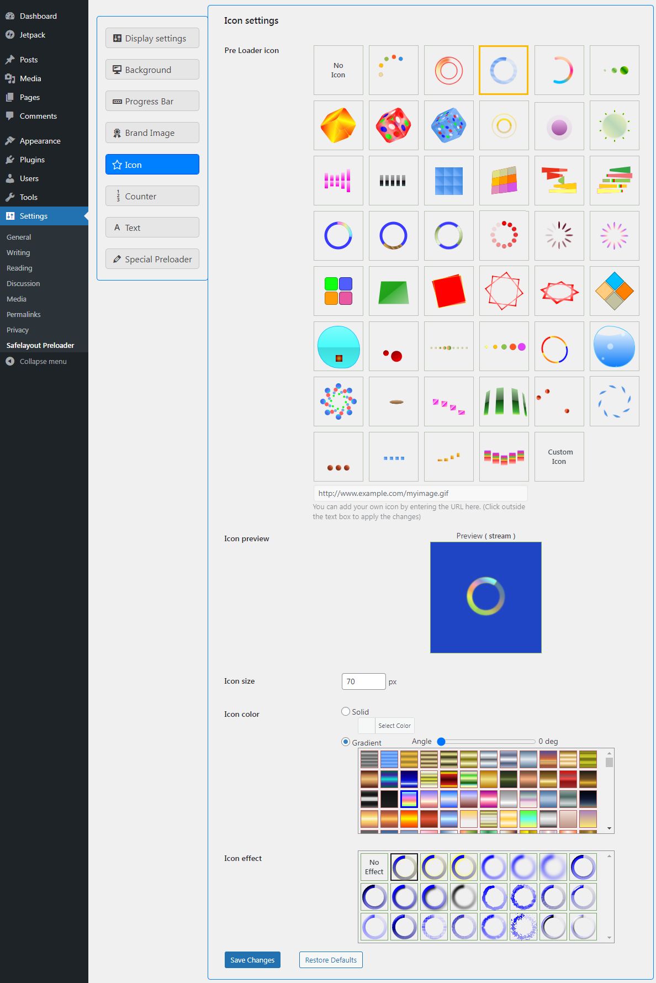
Task: Choose the green striped pillars icon
Action: click(504, 401)
